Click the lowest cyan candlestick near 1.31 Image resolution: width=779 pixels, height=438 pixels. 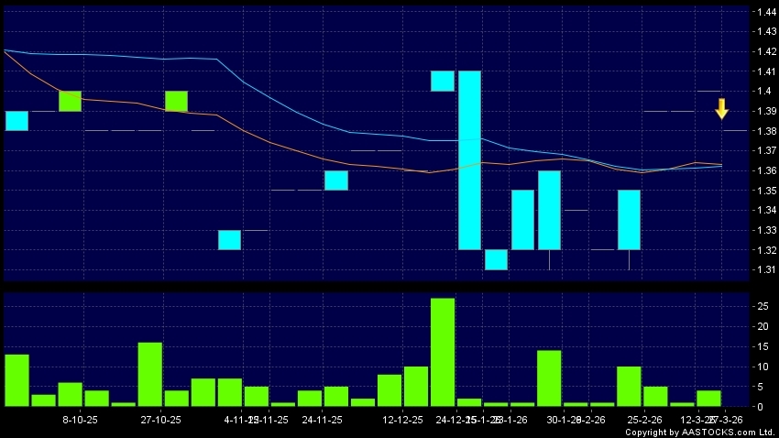[x=496, y=259]
